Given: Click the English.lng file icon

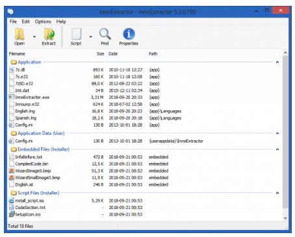Looking at the screenshot, I should click(12, 111).
